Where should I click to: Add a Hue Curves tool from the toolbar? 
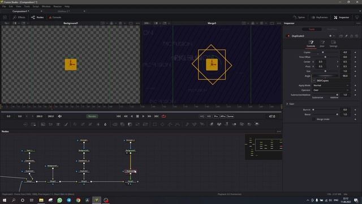pos(90,125)
